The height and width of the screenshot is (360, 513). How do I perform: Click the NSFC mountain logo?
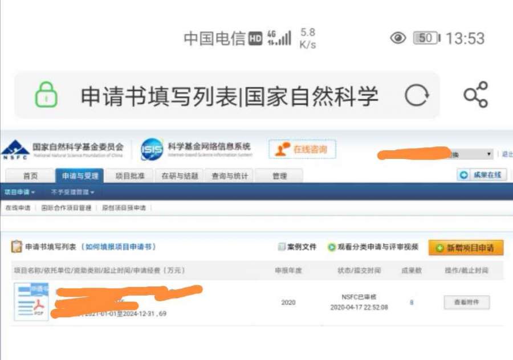point(15,149)
